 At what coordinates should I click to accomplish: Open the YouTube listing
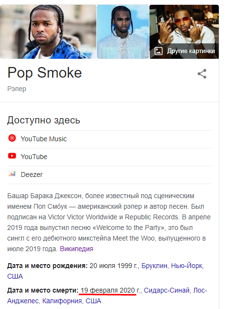109,157
